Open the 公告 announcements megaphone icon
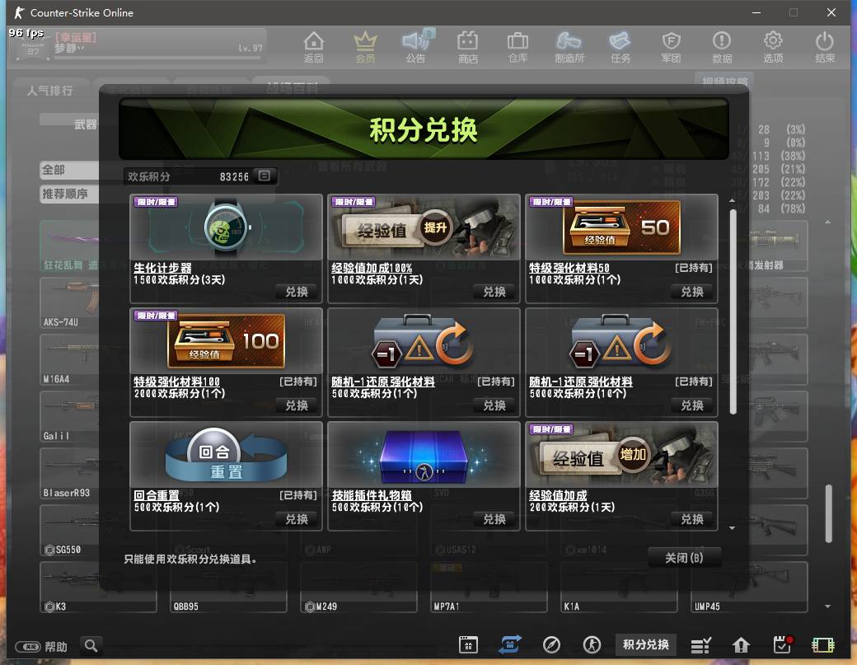857x665 pixels. pos(416,47)
